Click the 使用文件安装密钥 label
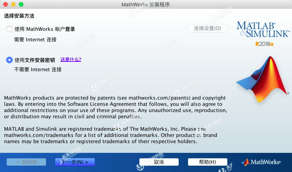The height and width of the screenshot is (172, 292). (x=35, y=60)
